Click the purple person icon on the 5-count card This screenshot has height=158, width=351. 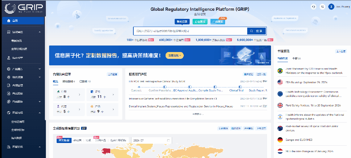(59, 107)
